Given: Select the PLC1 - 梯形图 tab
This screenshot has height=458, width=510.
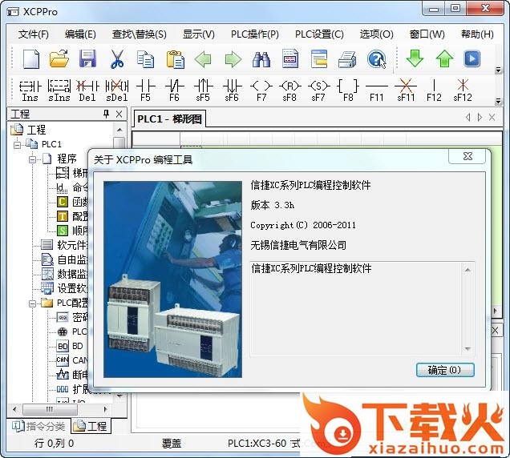Looking at the screenshot, I should [x=169, y=119].
